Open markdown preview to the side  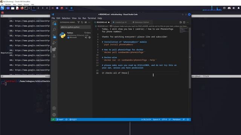click(x=181, y=22)
